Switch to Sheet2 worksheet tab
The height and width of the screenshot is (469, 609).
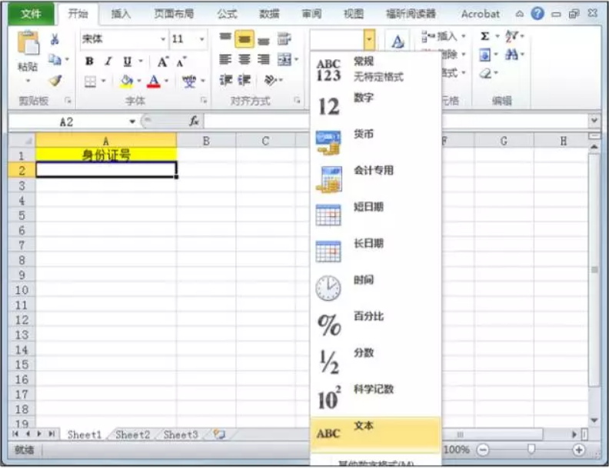[132, 434]
